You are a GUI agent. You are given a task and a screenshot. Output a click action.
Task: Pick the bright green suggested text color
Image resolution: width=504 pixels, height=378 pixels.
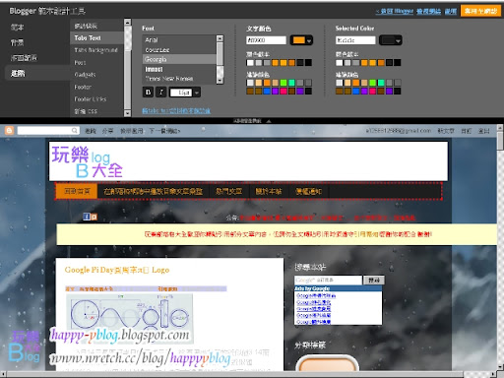(283, 83)
